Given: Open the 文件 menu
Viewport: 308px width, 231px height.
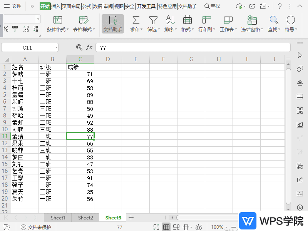Looking at the screenshot, I should coord(13,6).
